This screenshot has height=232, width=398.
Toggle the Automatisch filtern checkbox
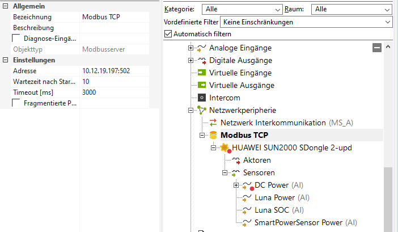pyautogui.click(x=168, y=34)
